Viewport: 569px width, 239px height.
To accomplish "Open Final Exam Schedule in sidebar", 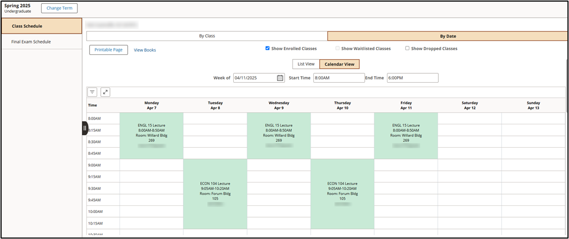I will coord(31,42).
